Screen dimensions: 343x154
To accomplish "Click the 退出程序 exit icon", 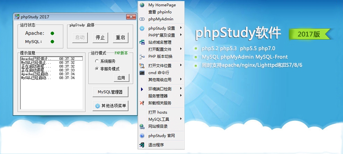I will pos(142,145).
